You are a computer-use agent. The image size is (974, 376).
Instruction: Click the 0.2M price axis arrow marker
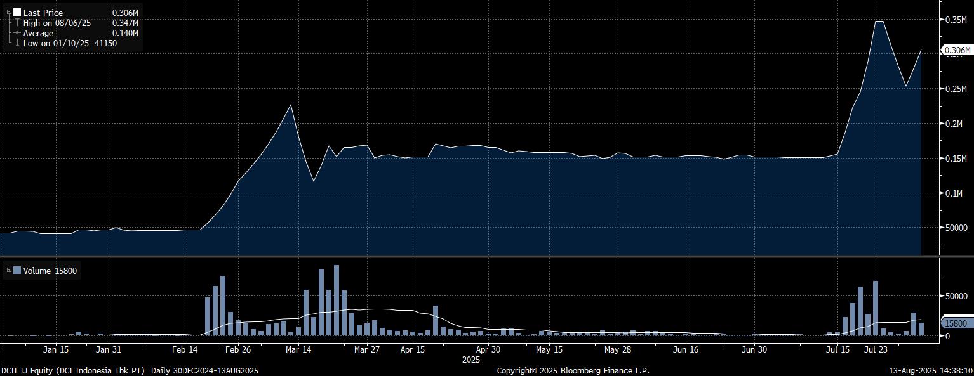coord(940,124)
